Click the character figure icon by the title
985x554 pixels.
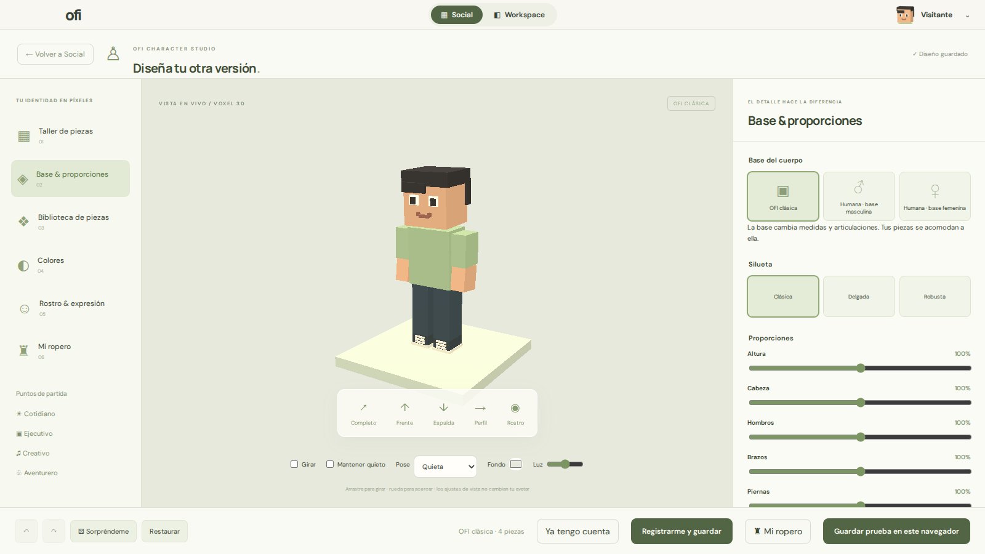tap(113, 54)
